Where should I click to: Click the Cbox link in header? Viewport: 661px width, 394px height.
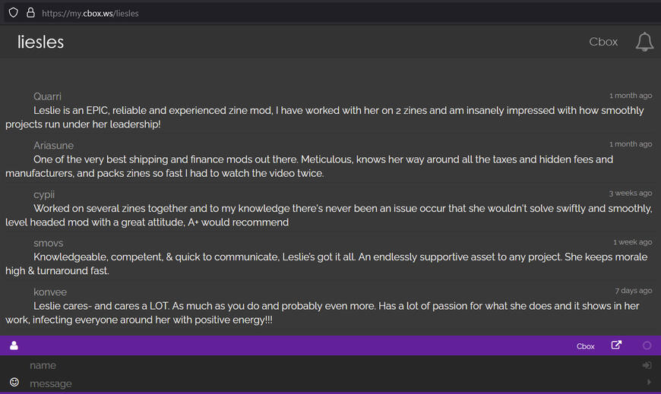[603, 42]
